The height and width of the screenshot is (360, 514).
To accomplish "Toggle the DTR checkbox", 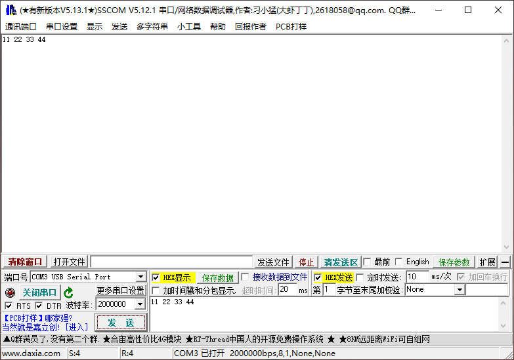I will tap(39, 306).
